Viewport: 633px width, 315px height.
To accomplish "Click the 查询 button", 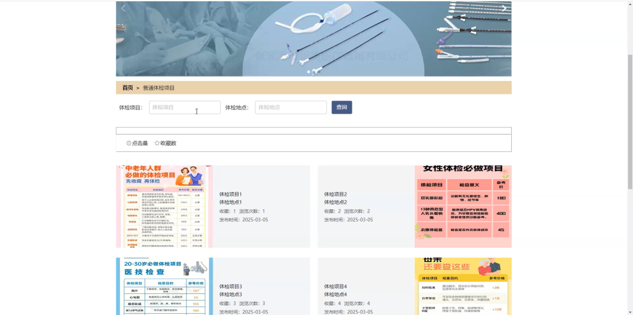I will coord(342,107).
